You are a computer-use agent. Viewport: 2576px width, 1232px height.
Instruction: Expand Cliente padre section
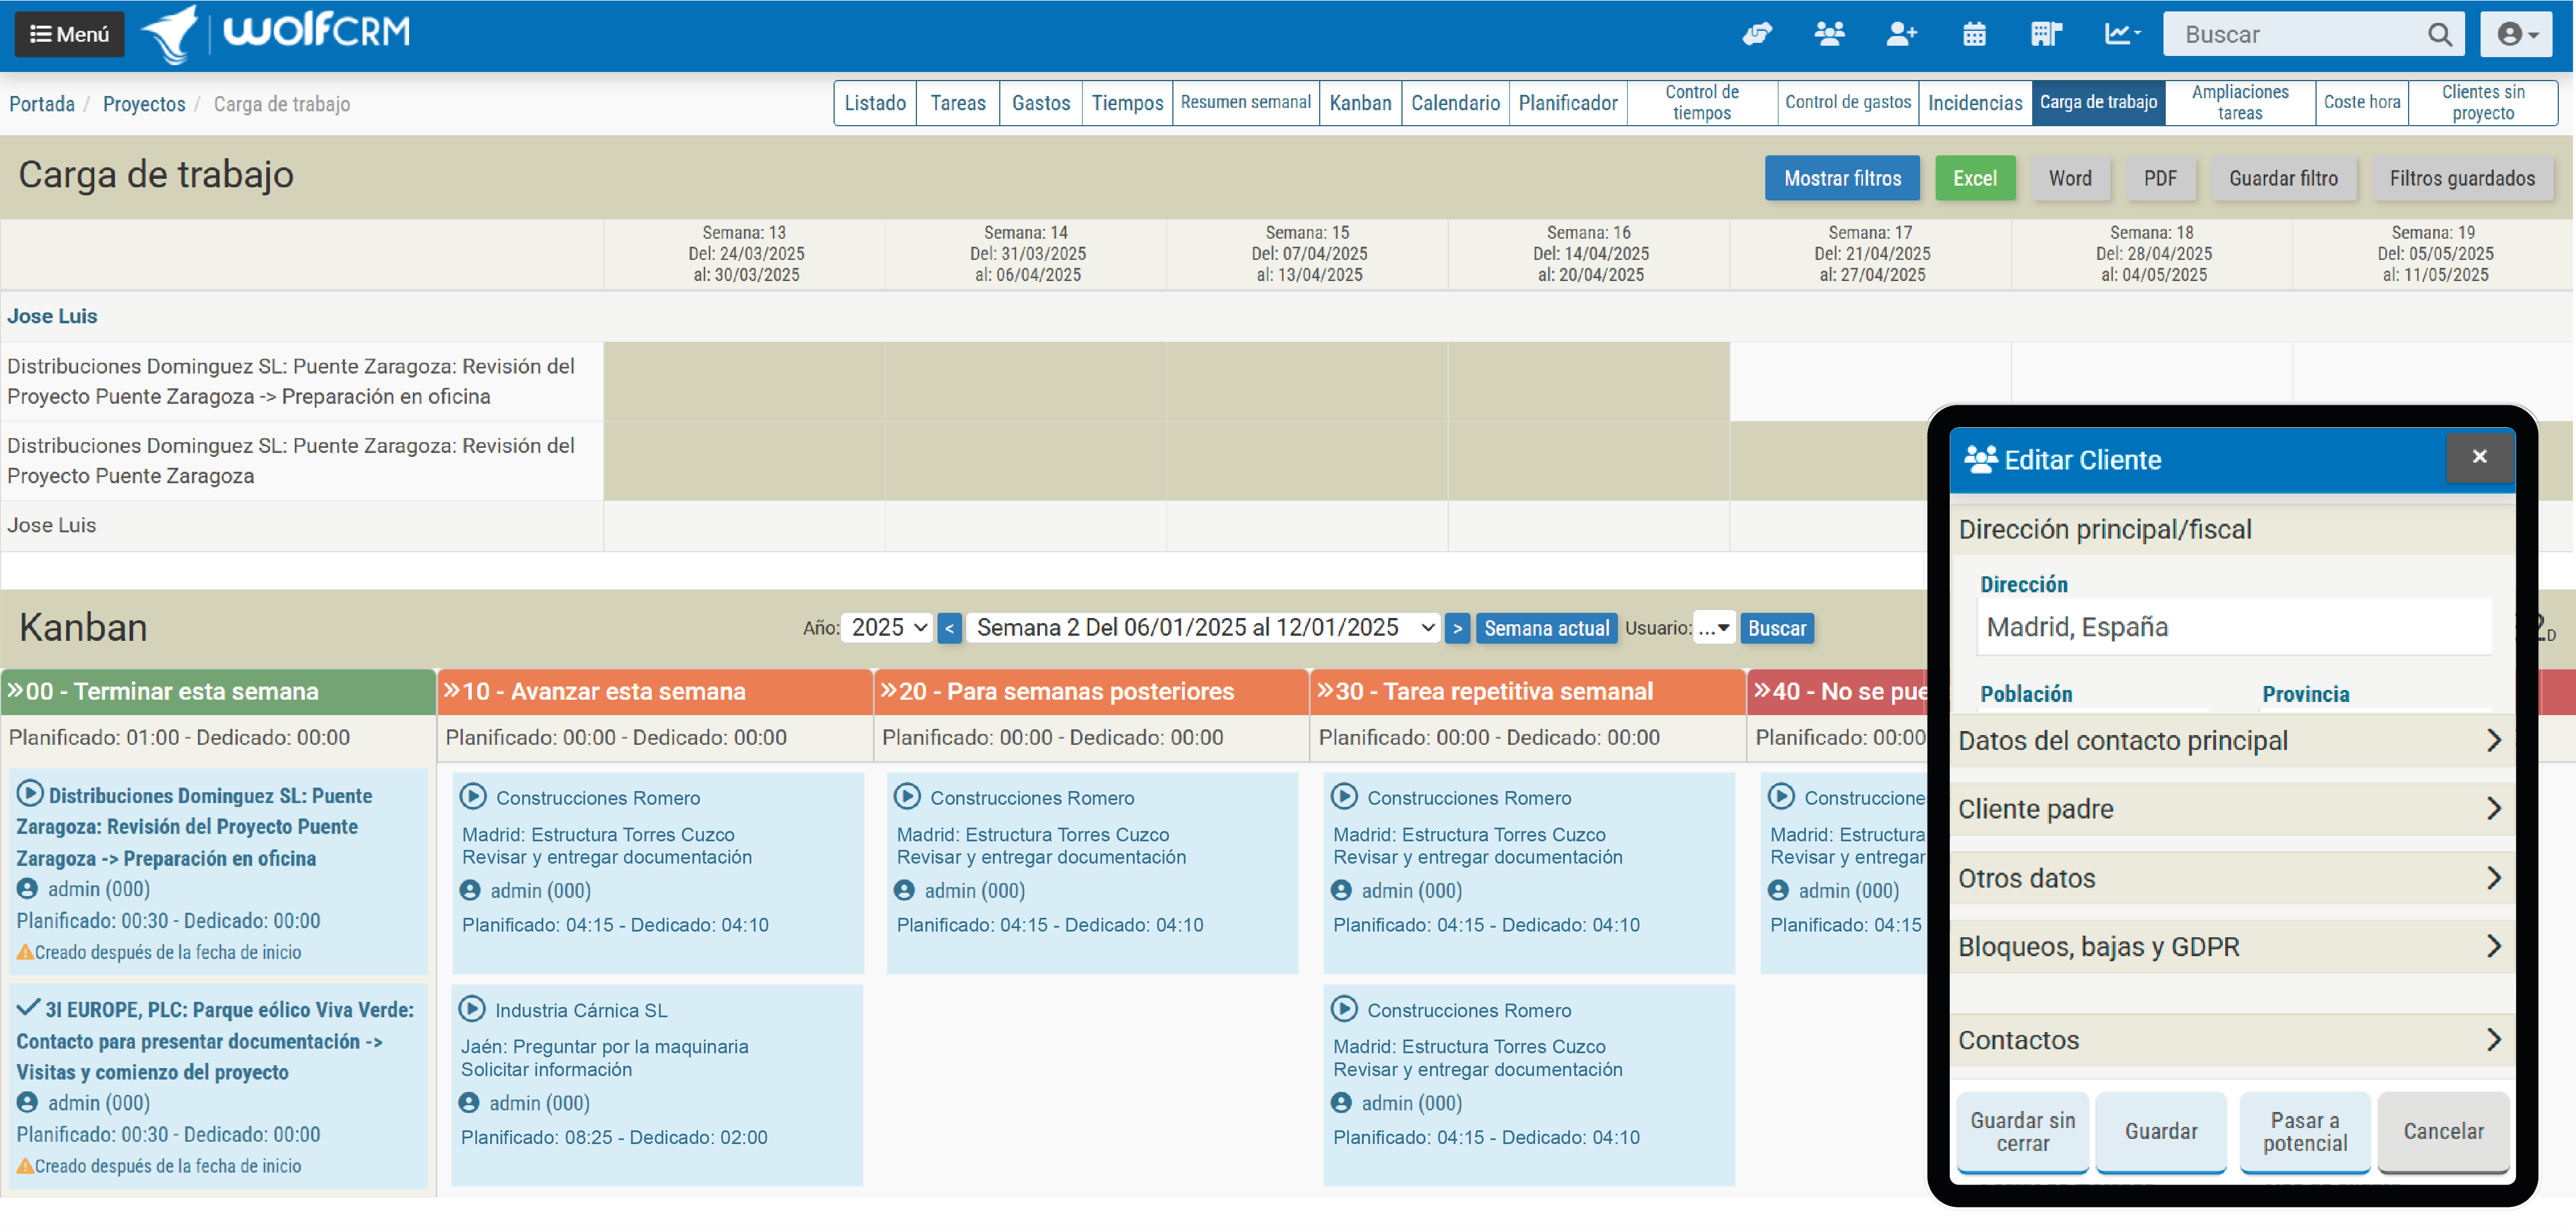pyautogui.click(x=2231, y=809)
